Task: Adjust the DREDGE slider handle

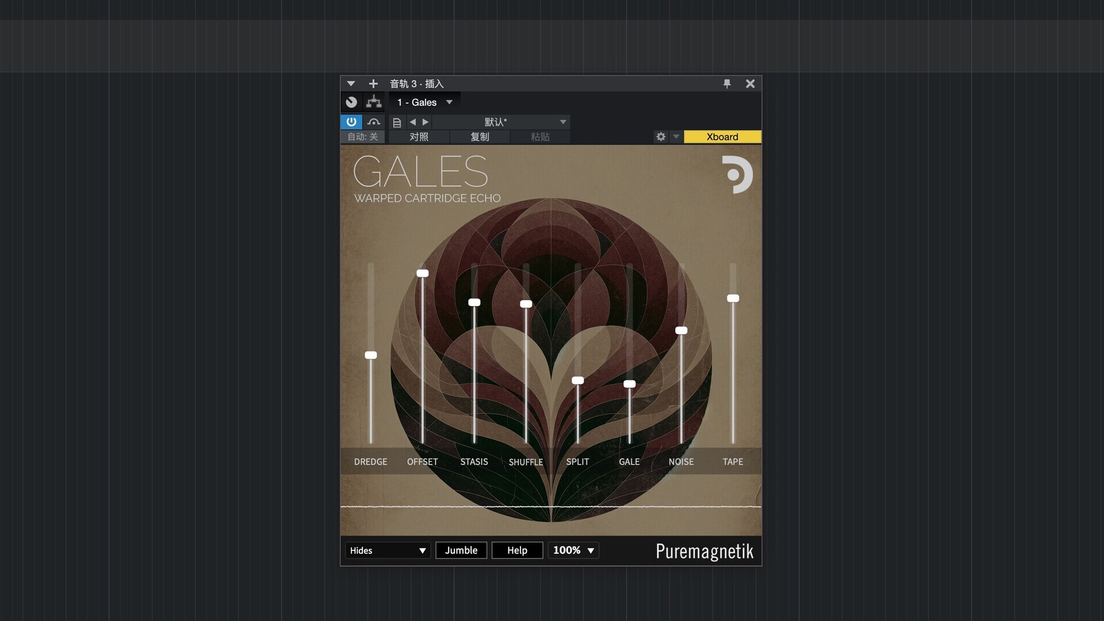Action: point(371,355)
